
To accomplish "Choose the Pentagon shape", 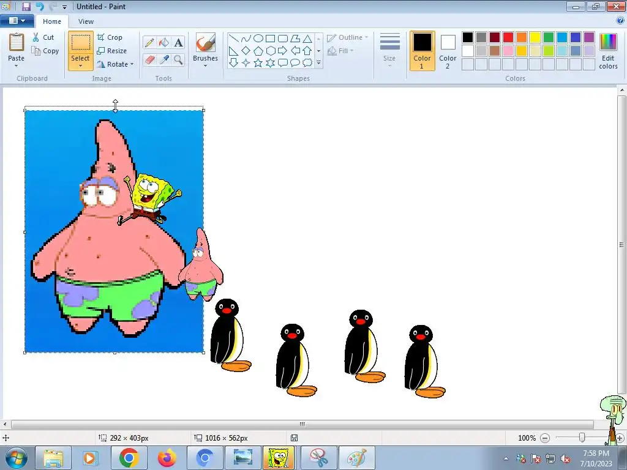I will pos(258,51).
